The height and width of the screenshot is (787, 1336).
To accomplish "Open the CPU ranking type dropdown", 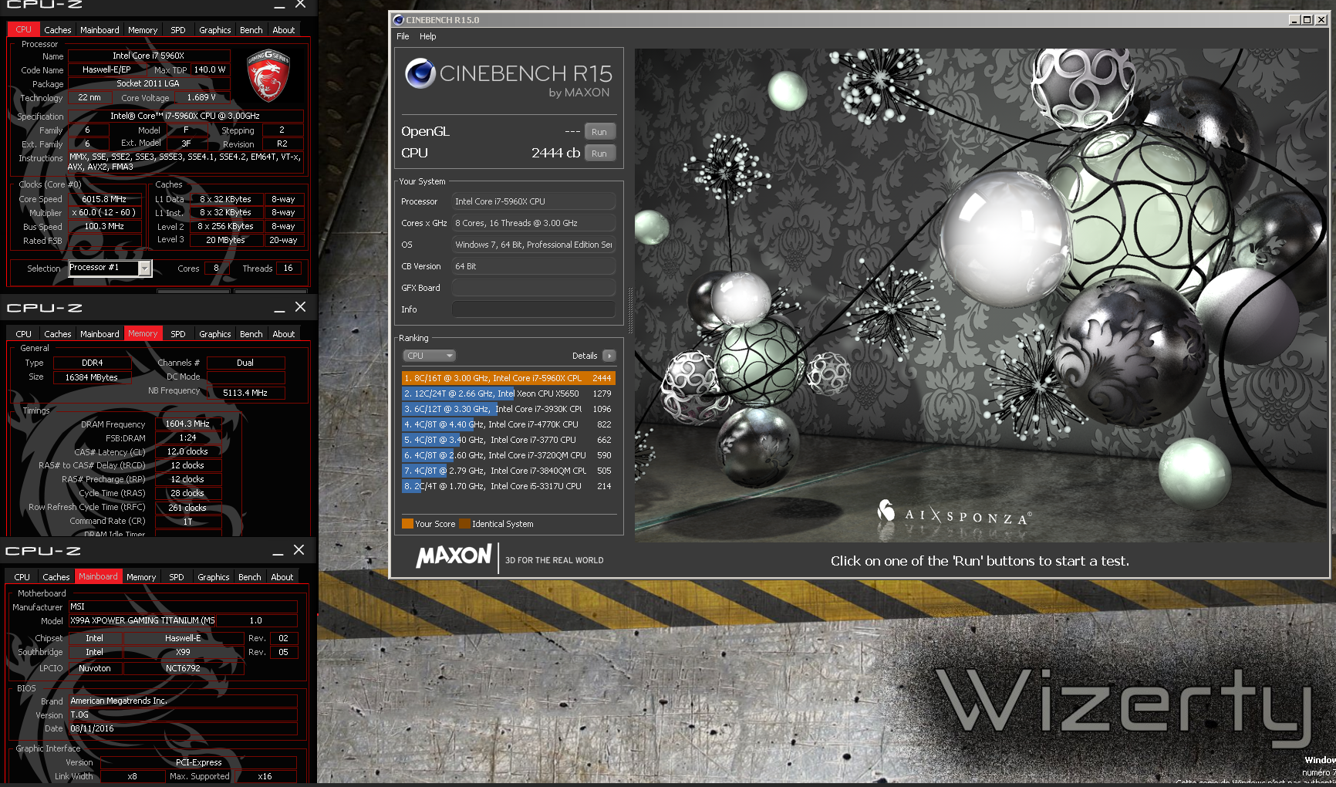I will pyautogui.click(x=430, y=356).
